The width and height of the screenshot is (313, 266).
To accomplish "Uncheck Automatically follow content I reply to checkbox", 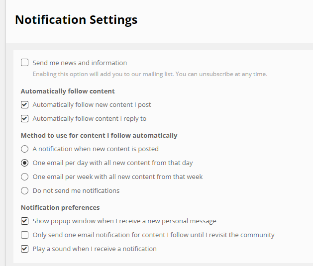I will 24,118.
